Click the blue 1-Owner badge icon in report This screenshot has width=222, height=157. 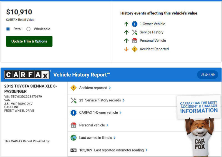(x=74, y=113)
